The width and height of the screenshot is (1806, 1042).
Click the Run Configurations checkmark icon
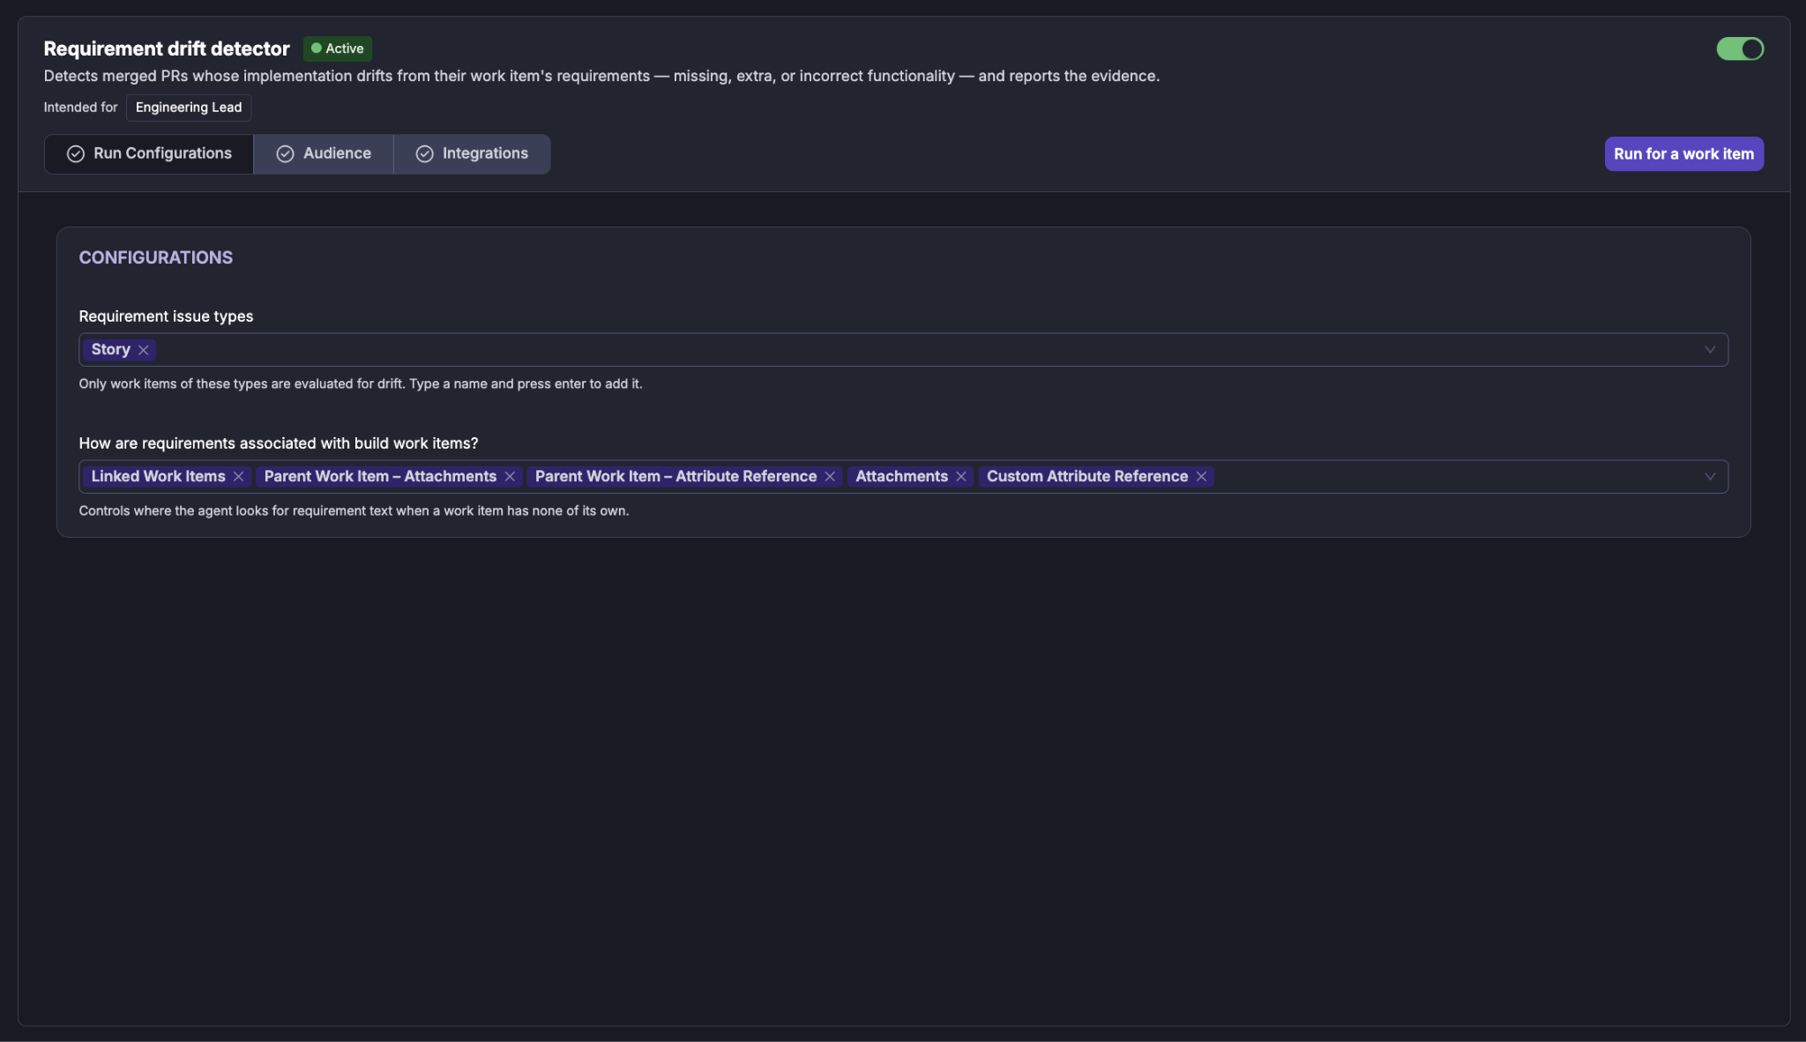point(76,154)
